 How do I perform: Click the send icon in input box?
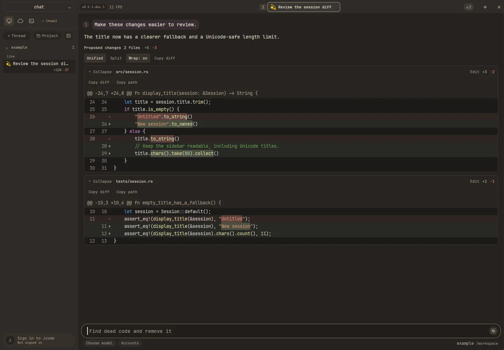tap(493, 331)
